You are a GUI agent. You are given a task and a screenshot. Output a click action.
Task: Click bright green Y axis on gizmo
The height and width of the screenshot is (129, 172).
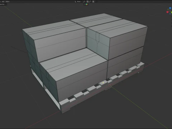click(x=172, y=12)
